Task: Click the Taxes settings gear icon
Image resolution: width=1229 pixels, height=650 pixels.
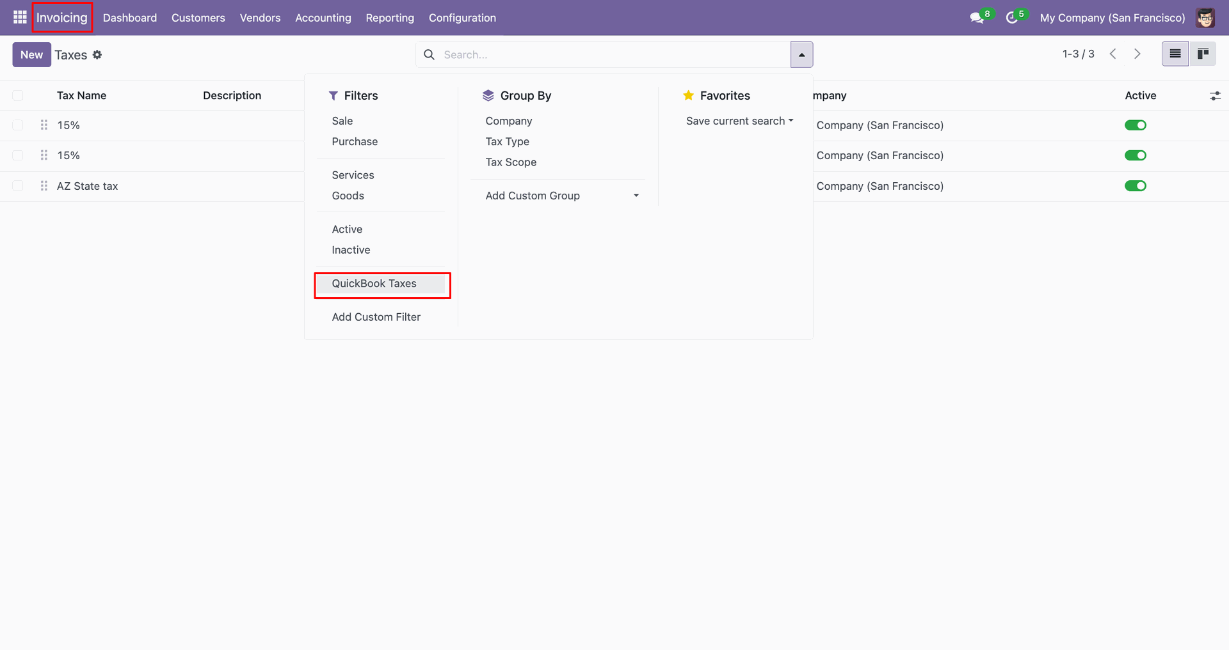Action: (97, 55)
